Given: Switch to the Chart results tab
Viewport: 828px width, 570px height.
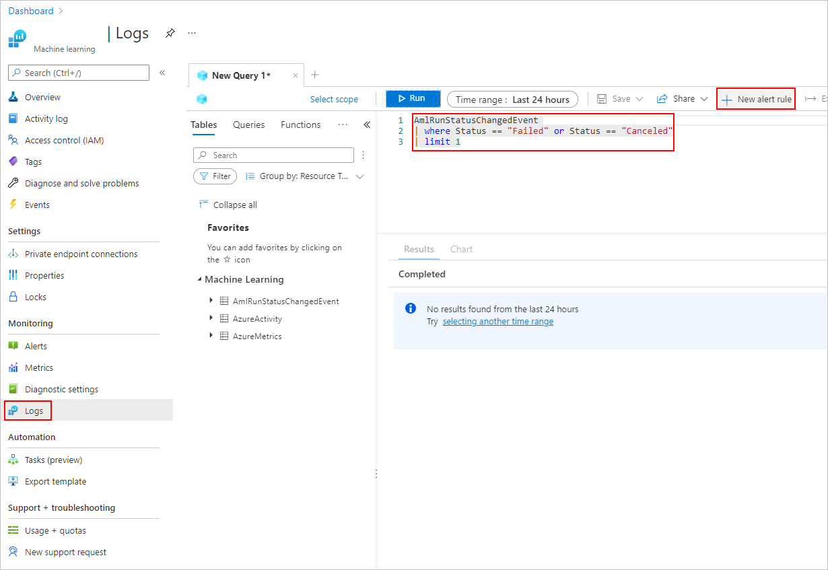Looking at the screenshot, I should 461,249.
